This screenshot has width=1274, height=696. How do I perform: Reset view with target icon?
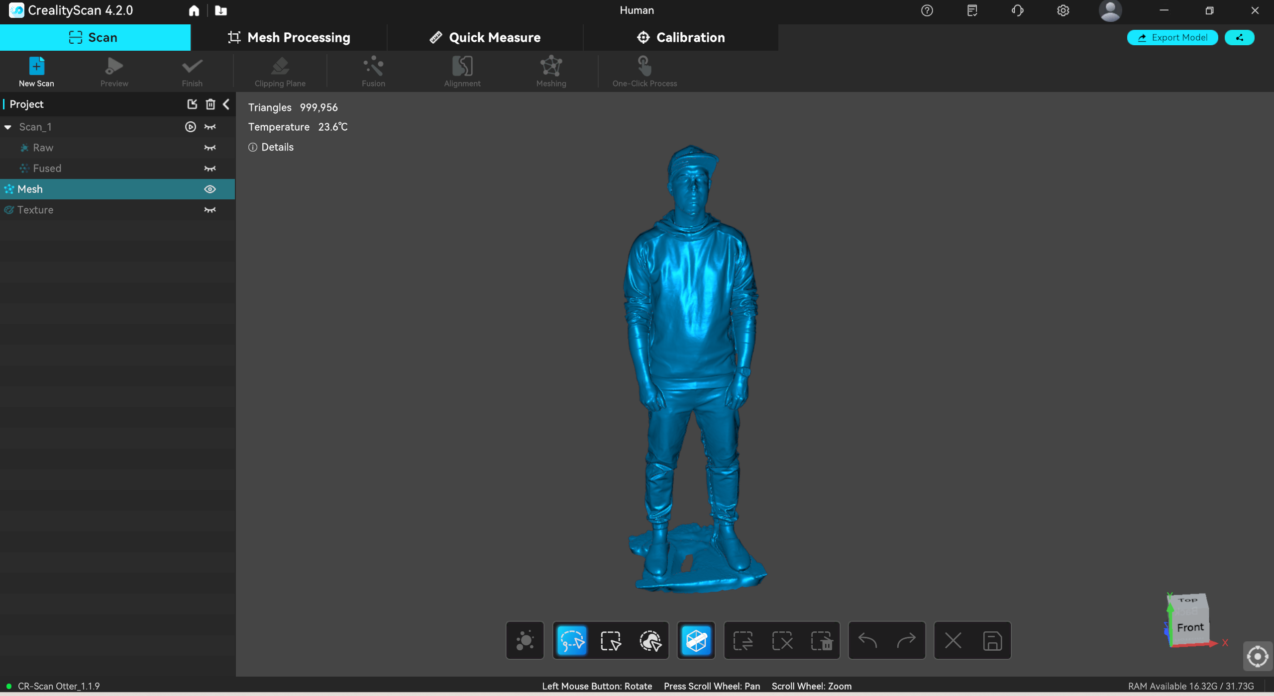[x=1257, y=656]
